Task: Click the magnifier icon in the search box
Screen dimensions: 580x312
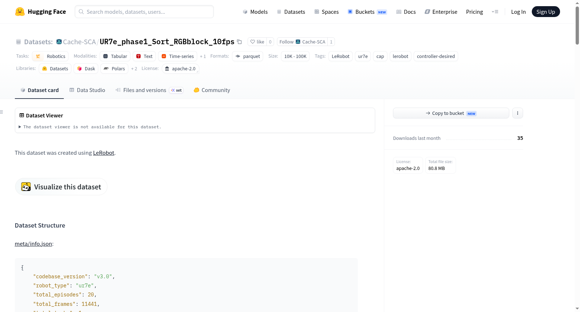Action: coord(81,12)
